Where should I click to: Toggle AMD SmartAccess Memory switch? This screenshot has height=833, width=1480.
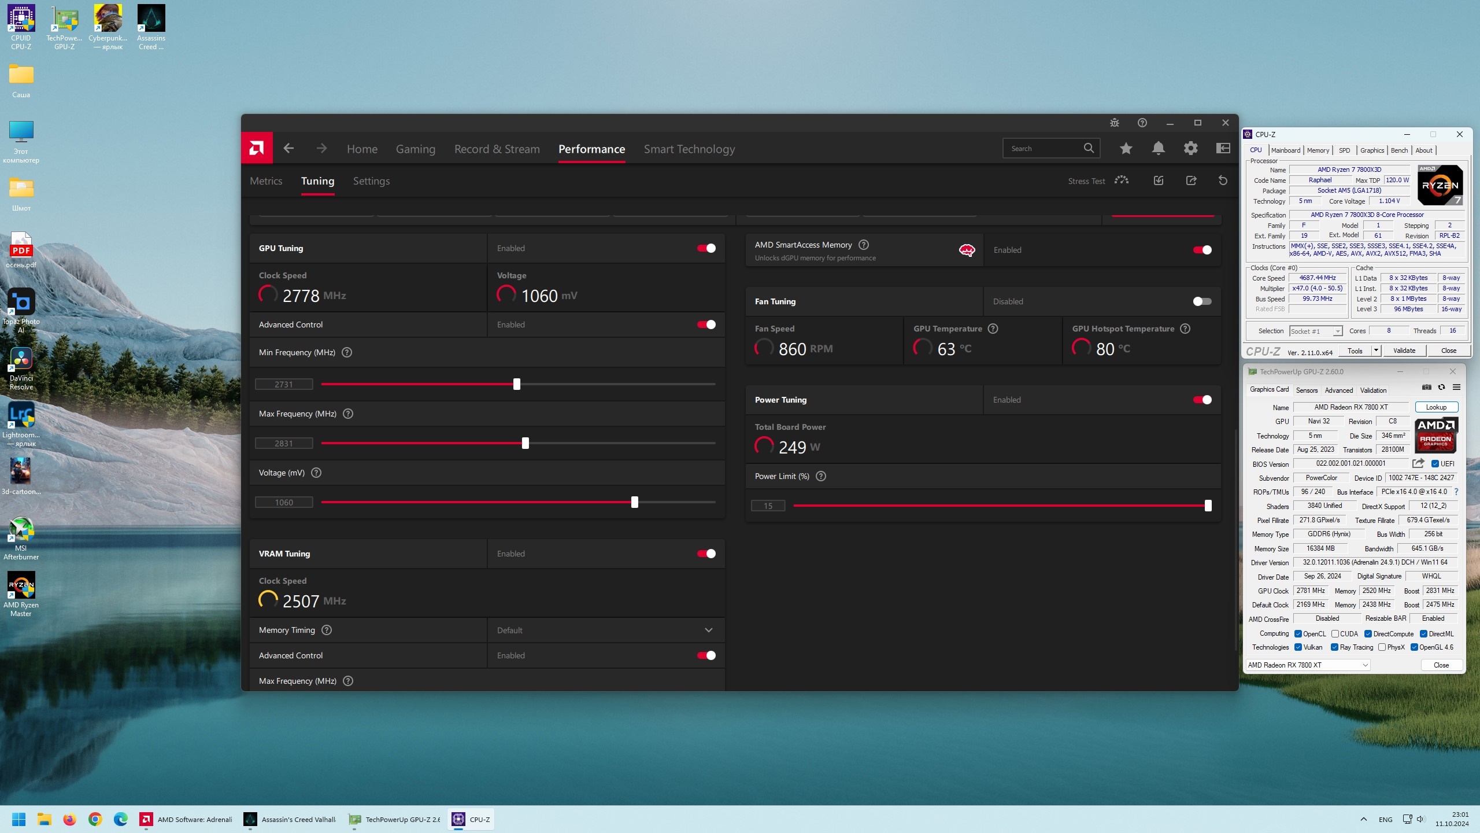click(x=1202, y=250)
